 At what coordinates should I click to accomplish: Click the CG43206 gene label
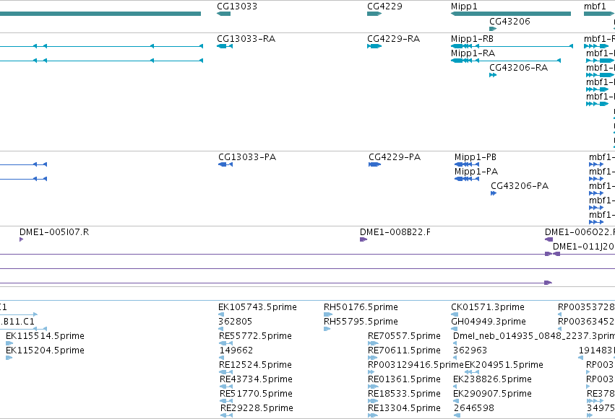[509, 21]
